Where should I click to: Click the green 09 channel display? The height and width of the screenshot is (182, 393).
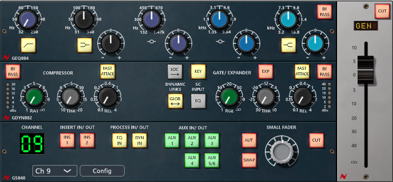pos(32,144)
